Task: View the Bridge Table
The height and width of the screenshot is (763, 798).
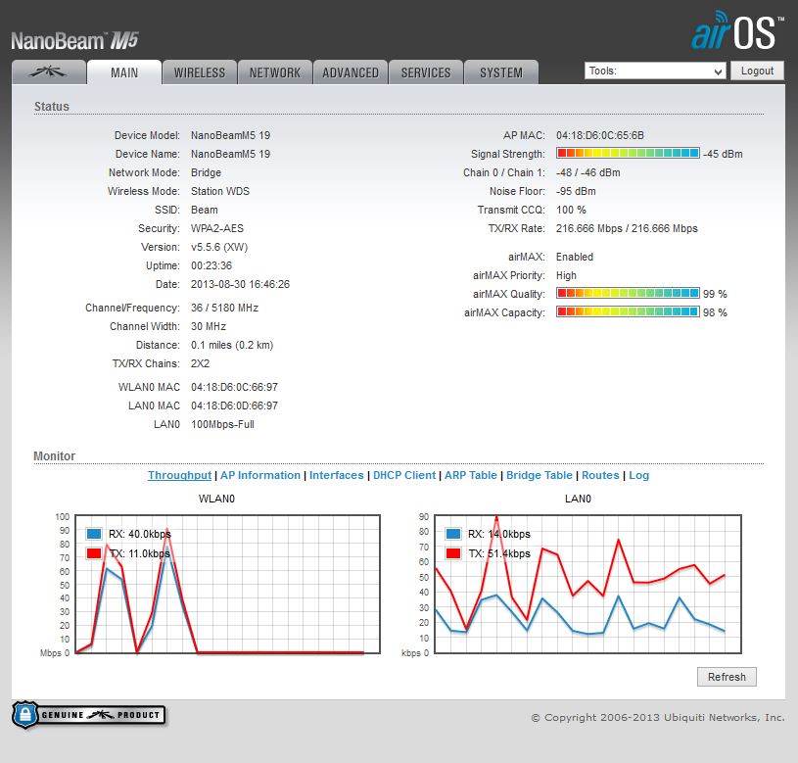Action: click(x=539, y=475)
